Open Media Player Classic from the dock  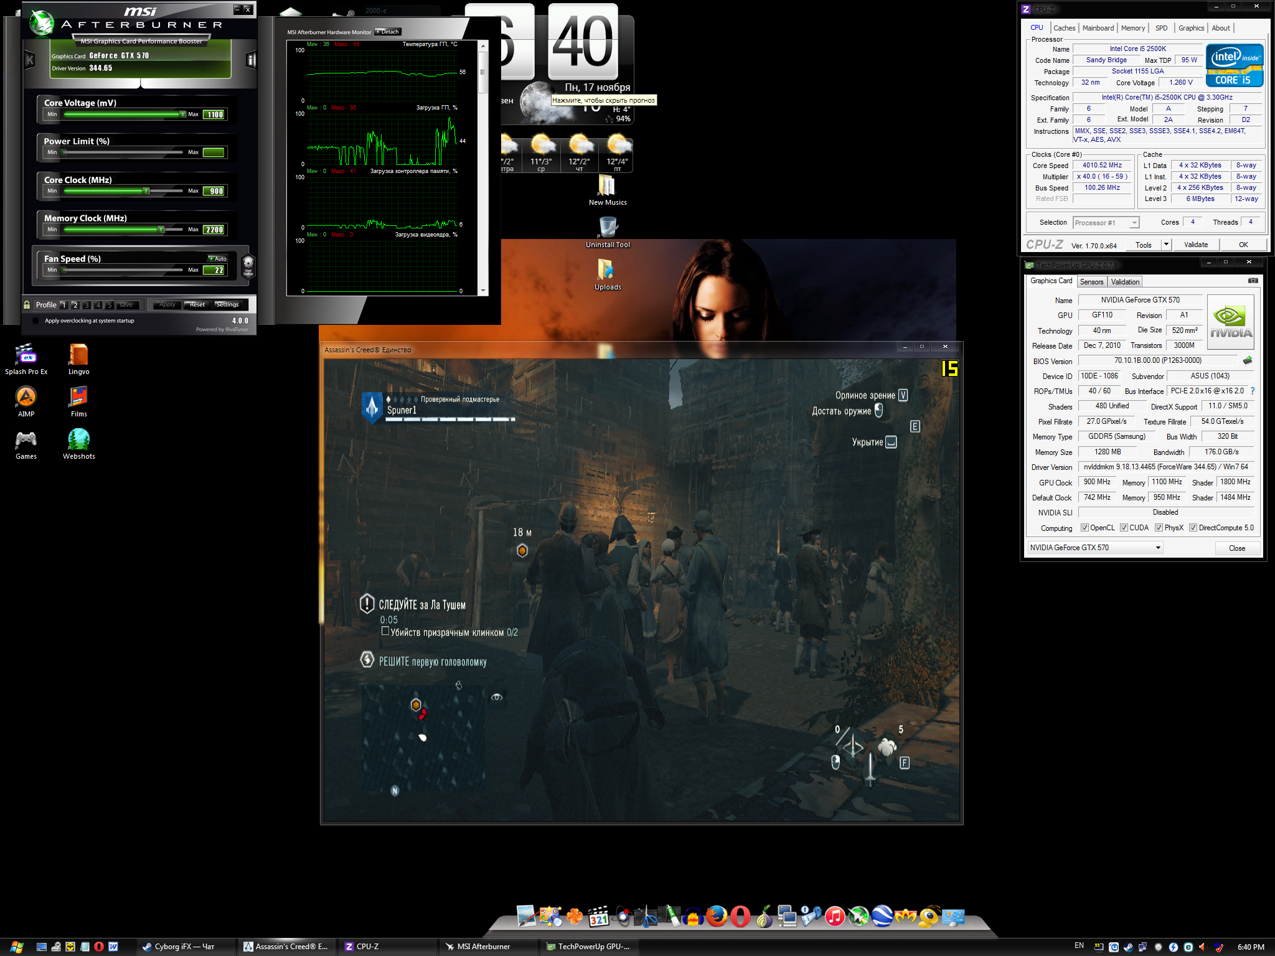click(x=598, y=916)
